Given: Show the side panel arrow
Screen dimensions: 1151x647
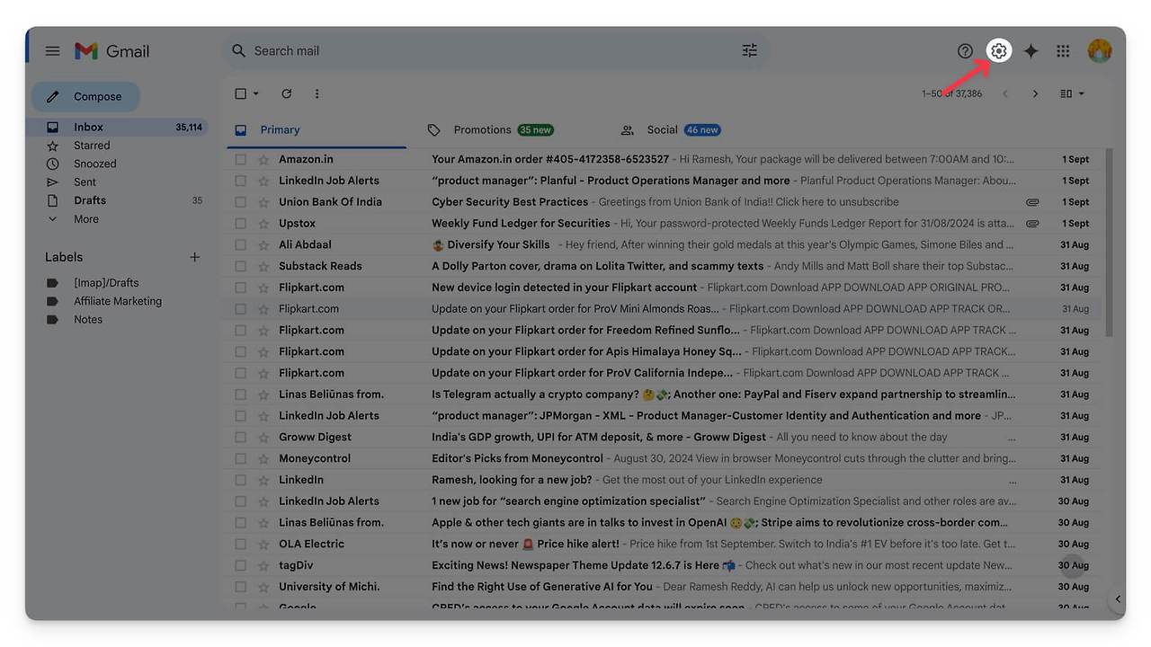Looking at the screenshot, I should click(x=1118, y=599).
